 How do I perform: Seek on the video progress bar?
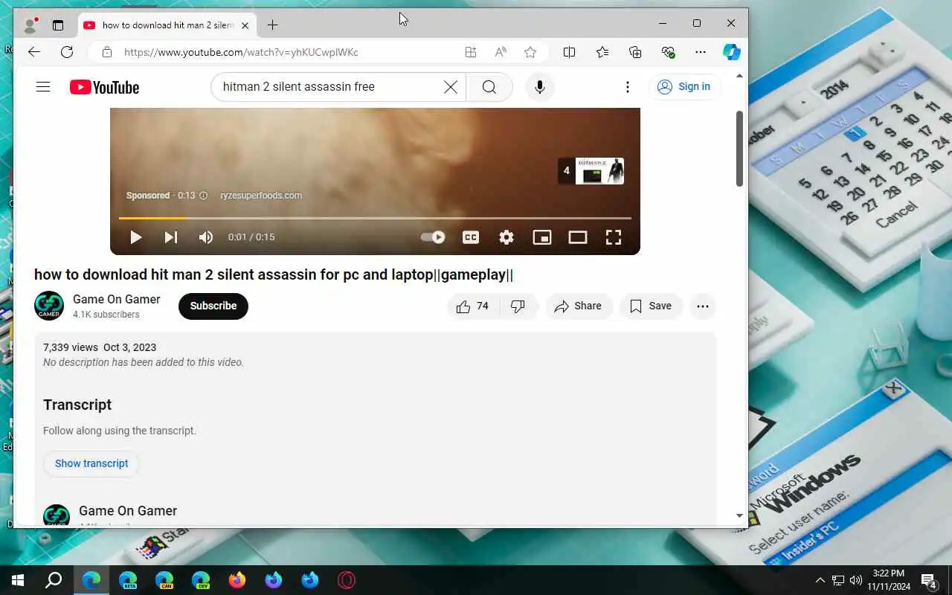pyautogui.click(x=375, y=218)
